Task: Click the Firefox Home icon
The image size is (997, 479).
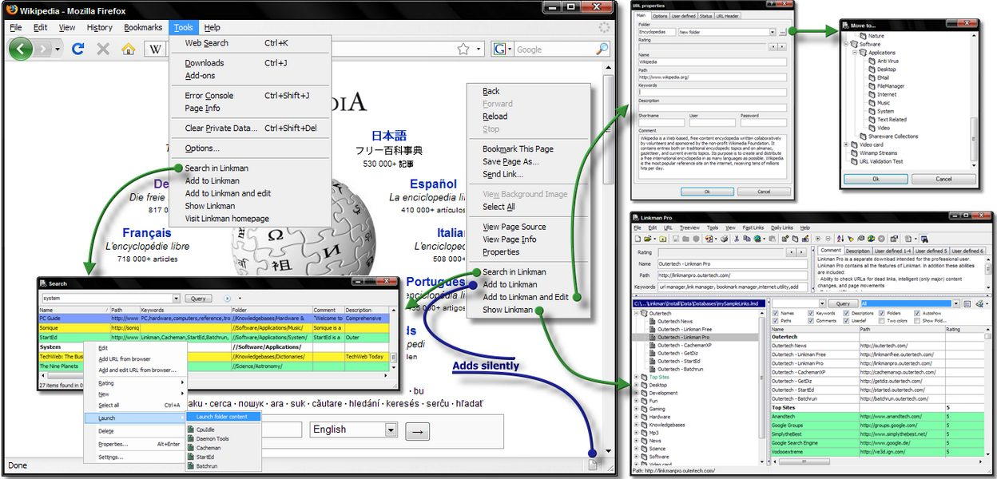Action: pyautogui.click(x=128, y=49)
